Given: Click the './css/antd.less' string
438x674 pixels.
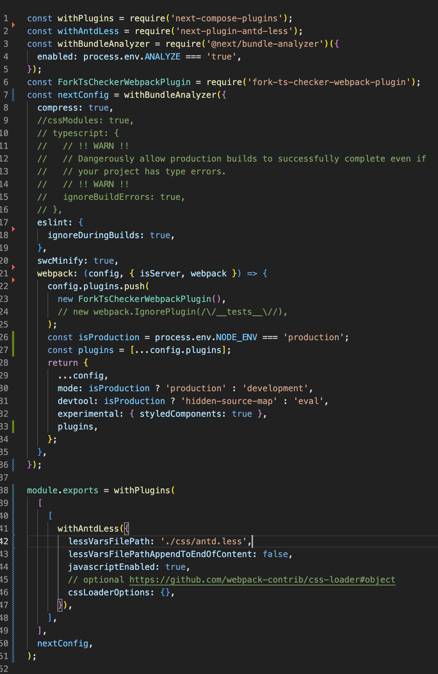Looking at the screenshot, I should pos(204,541).
